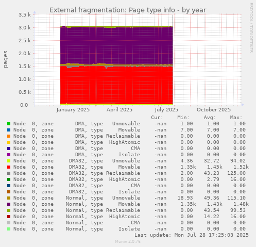The width and height of the screenshot is (256, 247).
Task: Click the DMA32 Reclaimable avg value '43.23'
Action: (212, 173)
